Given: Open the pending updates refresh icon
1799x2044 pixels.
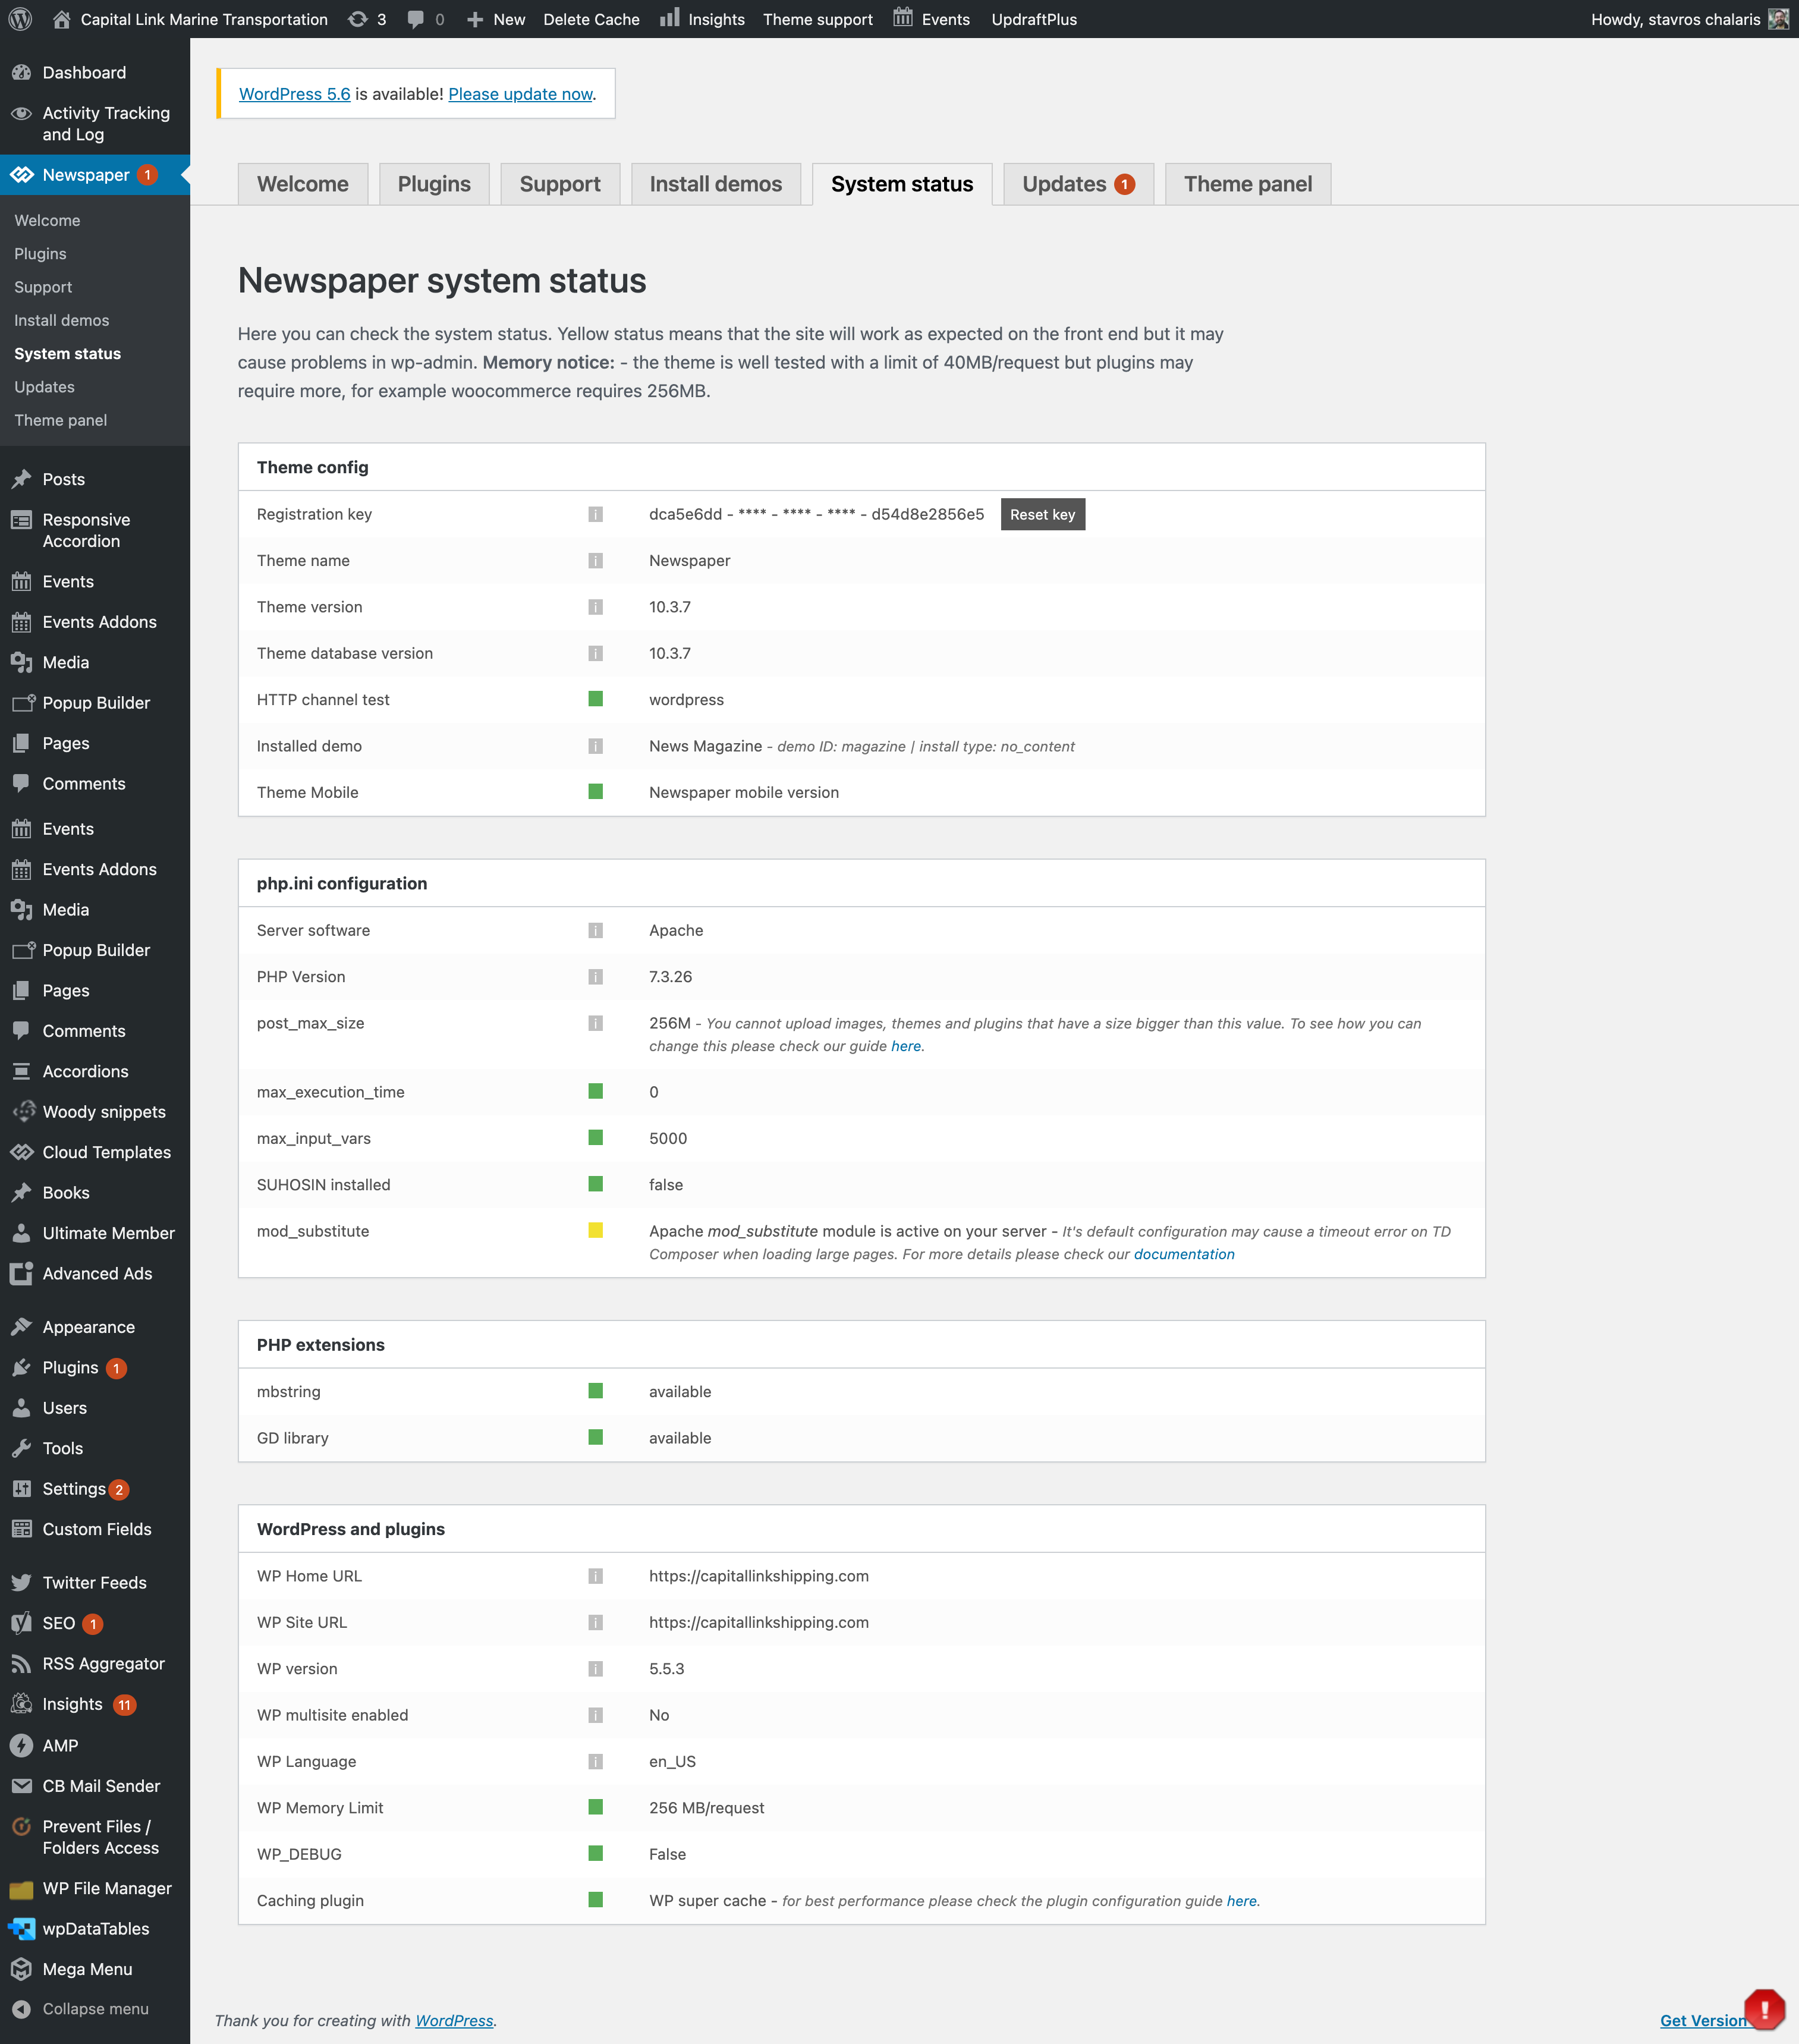Looking at the screenshot, I should pos(357,19).
